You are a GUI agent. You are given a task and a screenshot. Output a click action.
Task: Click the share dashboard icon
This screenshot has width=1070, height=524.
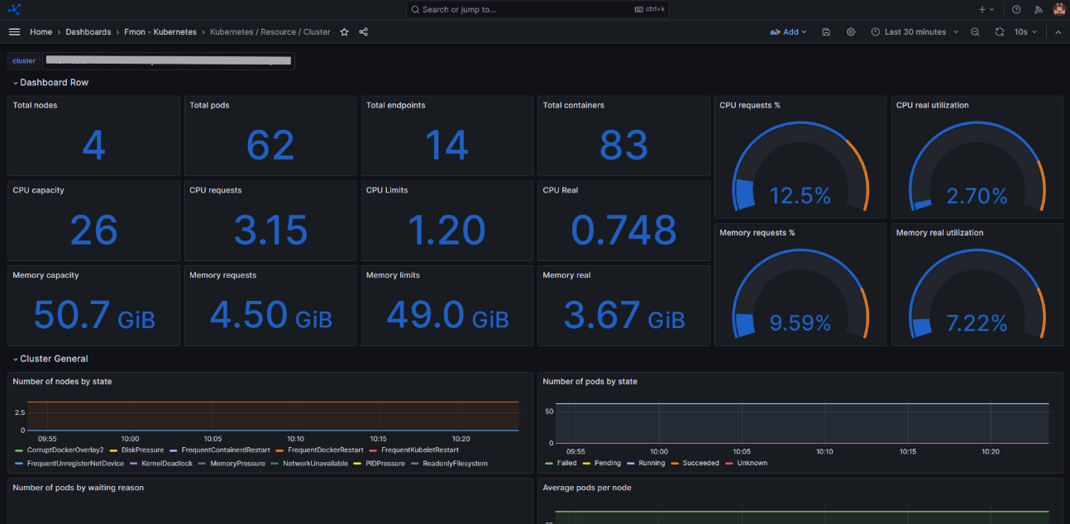pos(364,32)
